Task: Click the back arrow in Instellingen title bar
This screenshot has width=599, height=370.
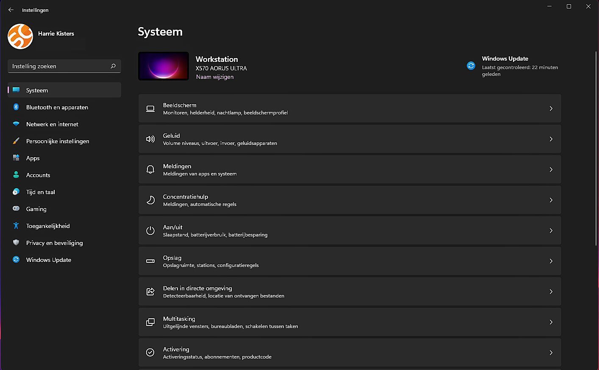Action: coord(11,10)
